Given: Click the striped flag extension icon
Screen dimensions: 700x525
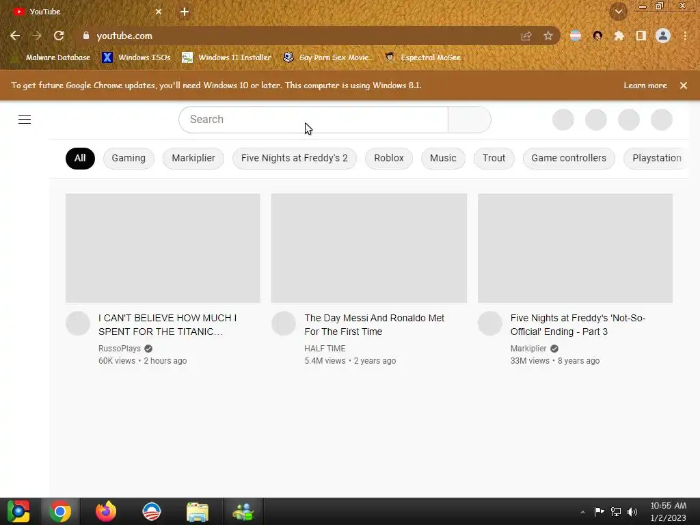Looking at the screenshot, I should click(x=576, y=36).
